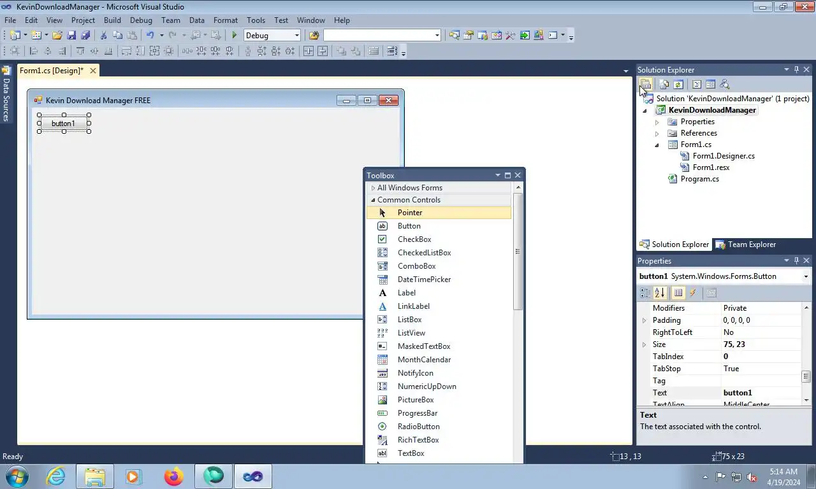The width and height of the screenshot is (816, 489).
Task: Click the Add New Item toolbar icon
Action: [36, 36]
